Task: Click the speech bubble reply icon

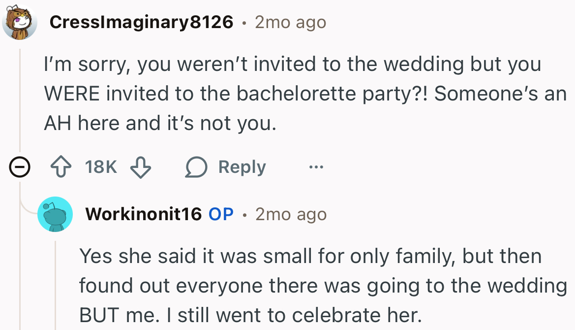Action: click(x=196, y=167)
